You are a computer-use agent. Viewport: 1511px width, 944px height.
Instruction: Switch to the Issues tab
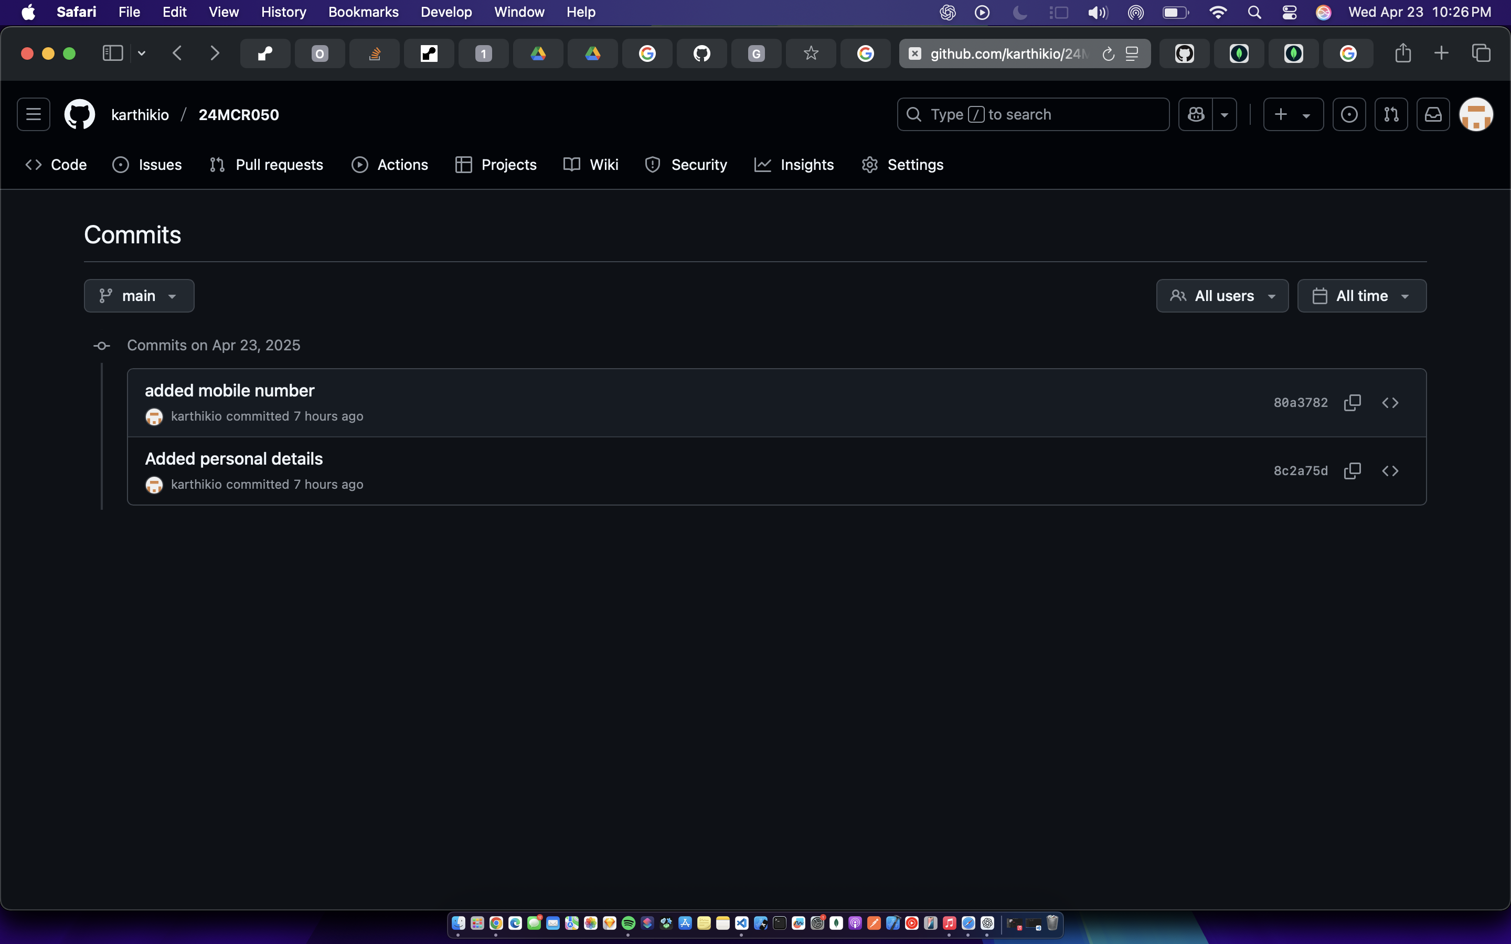coord(147,165)
